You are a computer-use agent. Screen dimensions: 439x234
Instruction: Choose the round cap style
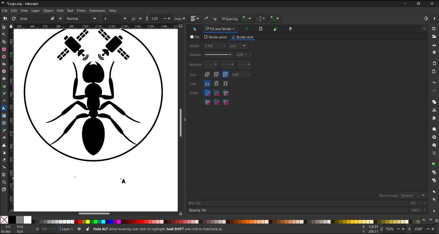point(216,84)
